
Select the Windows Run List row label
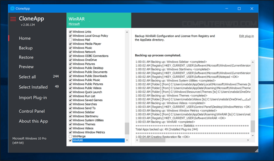(84, 96)
